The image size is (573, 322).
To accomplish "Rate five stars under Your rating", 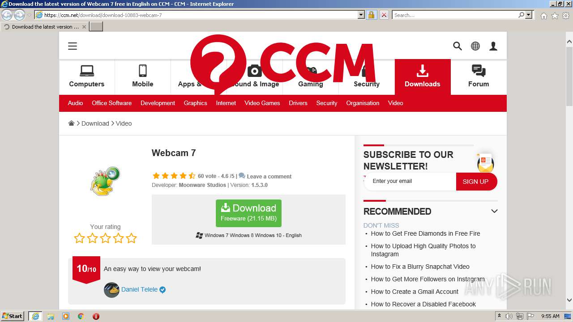I will pos(131,238).
